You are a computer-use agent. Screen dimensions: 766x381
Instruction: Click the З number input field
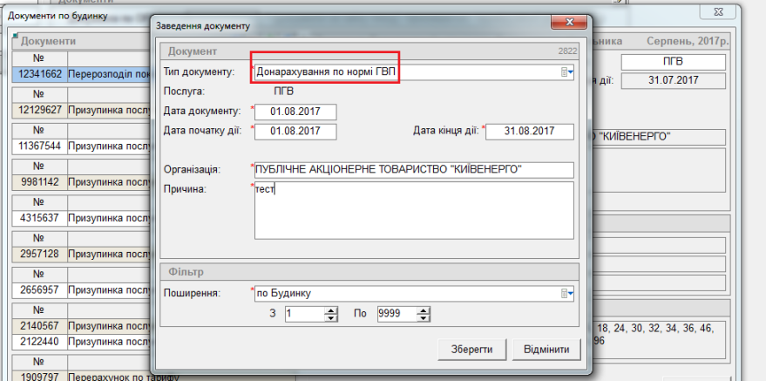click(303, 313)
